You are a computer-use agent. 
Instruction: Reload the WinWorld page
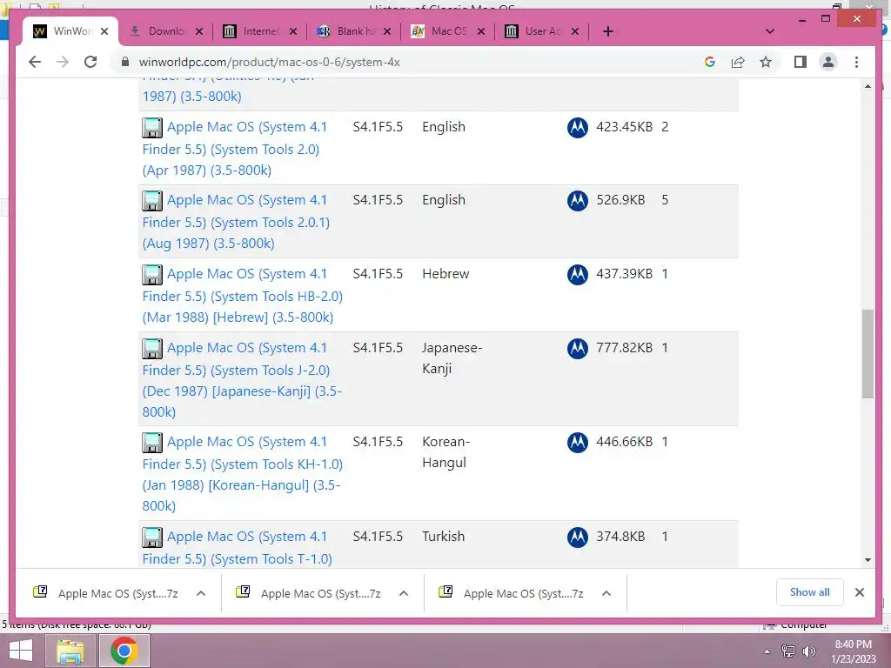[90, 62]
